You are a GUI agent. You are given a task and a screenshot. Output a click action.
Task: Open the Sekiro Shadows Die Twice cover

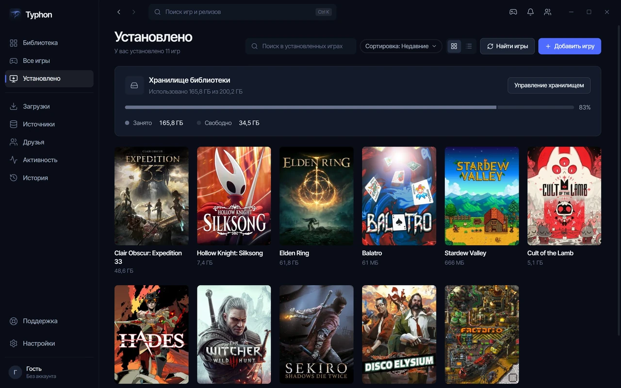[x=316, y=335]
